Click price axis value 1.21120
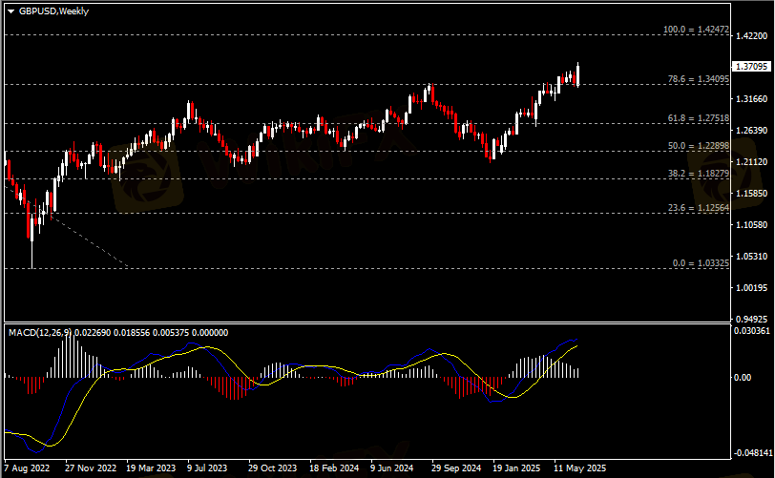This screenshot has width=775, height=478. pyautogui.click(x=752, y=161)
